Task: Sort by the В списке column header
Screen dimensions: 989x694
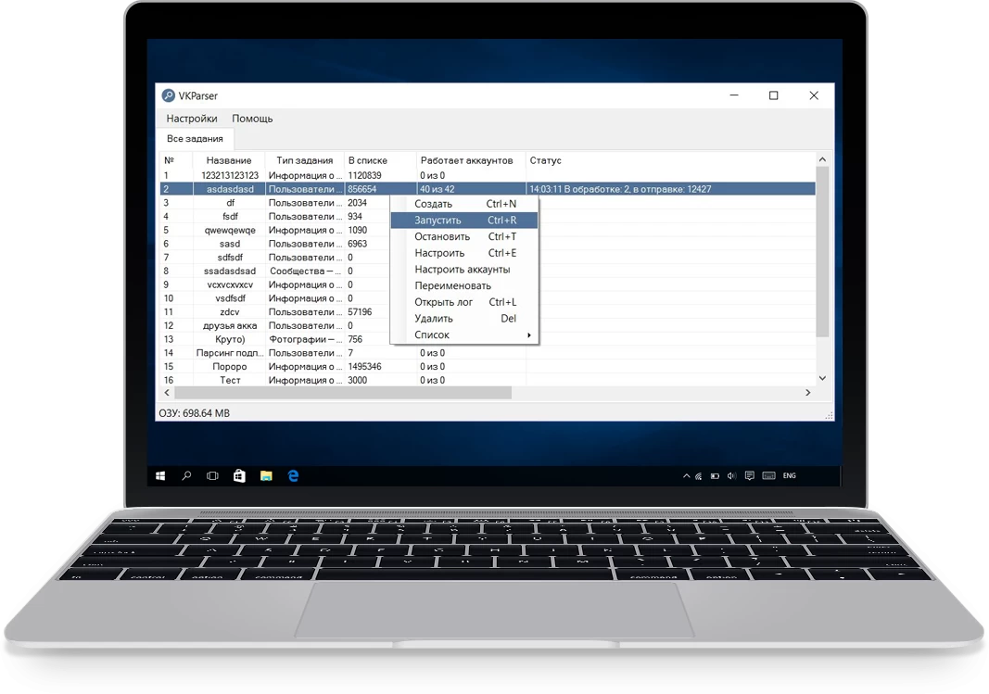Action: coord(380,160)
